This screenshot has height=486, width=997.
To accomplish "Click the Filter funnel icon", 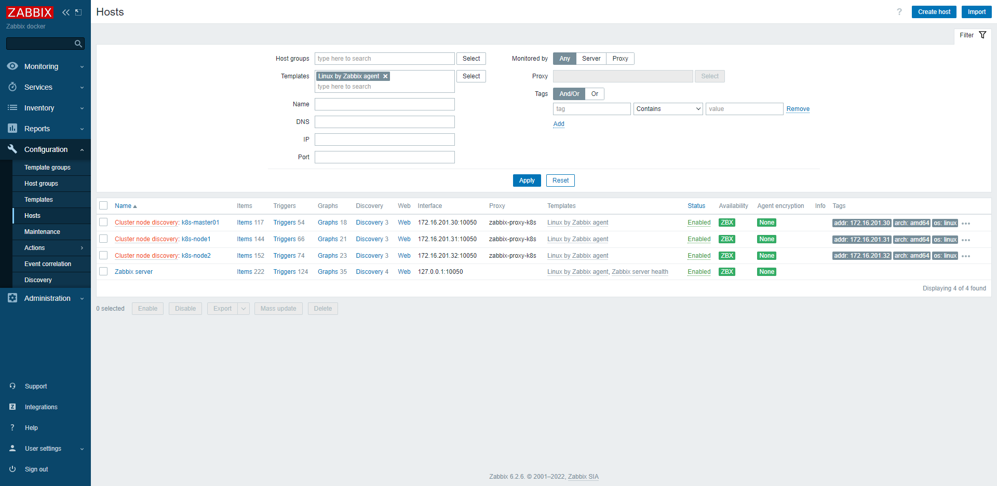I will tap(982, 35).
